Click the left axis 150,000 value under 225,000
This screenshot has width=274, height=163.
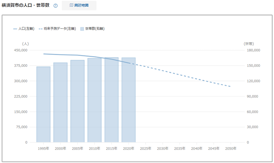coord(21,112)
